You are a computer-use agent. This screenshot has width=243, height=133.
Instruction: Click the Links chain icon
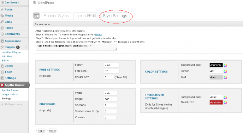point(2,22)
